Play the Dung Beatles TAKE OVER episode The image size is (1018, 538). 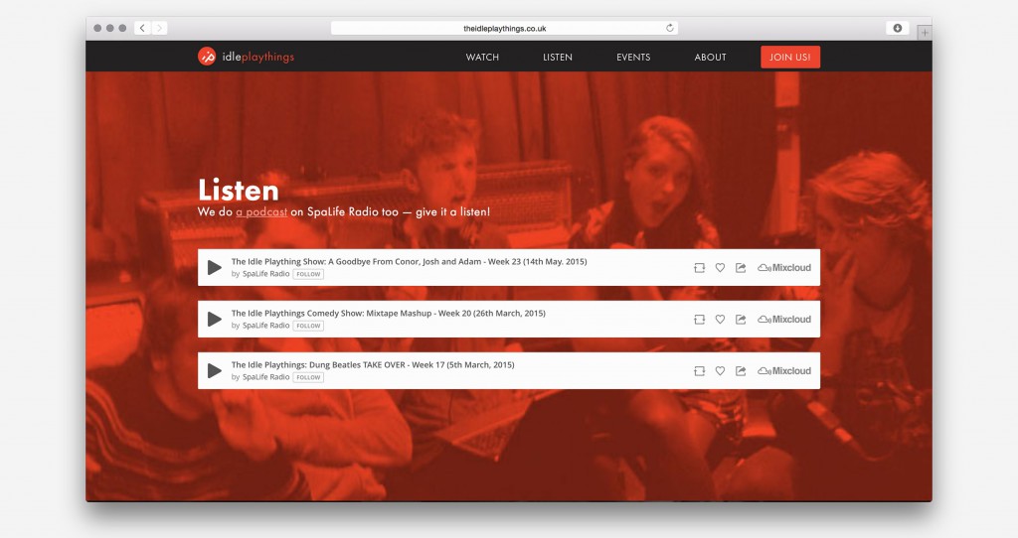click(215, 371)
